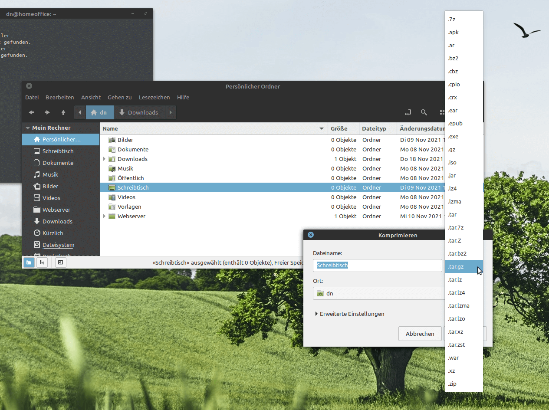Click the Abbrechen button
The image size is (549, 410).
420,334
